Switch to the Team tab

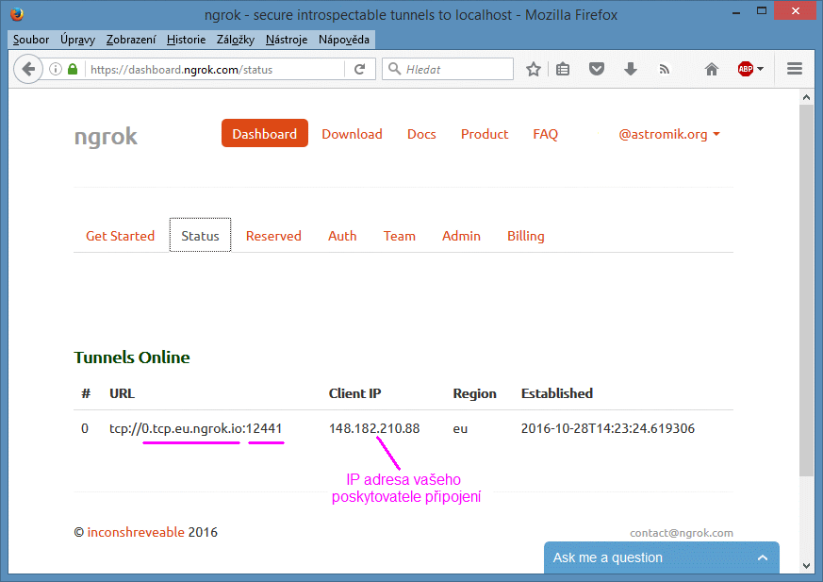[x=400, y=236]
